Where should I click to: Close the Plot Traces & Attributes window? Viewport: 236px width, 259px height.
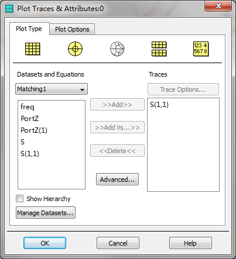pyautogui.click(x=218, y=6)
